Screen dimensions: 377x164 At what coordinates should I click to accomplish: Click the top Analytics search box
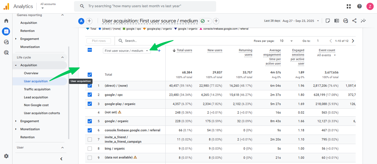[145, 6]
